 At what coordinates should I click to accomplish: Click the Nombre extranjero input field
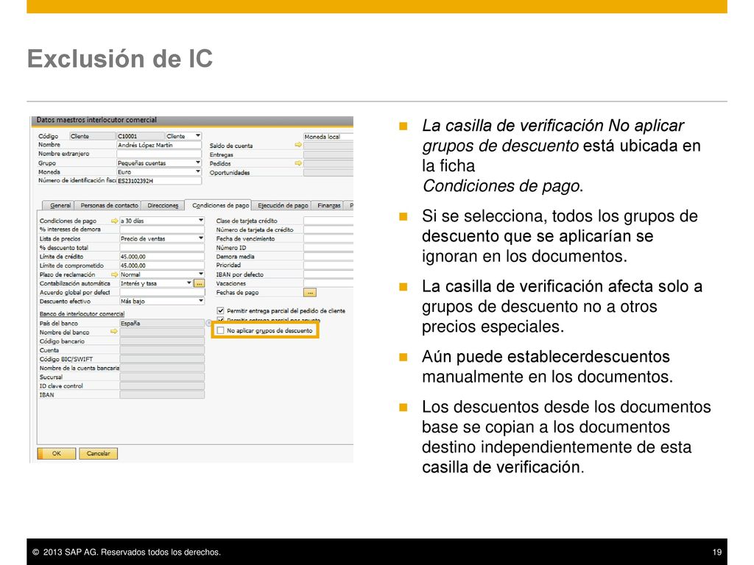click(159, 154)
